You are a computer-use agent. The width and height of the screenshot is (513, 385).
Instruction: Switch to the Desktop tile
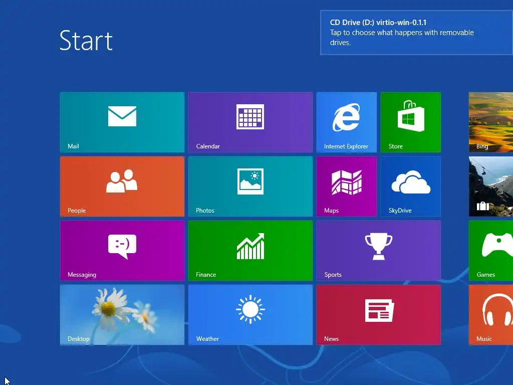(x=122, y=315)
